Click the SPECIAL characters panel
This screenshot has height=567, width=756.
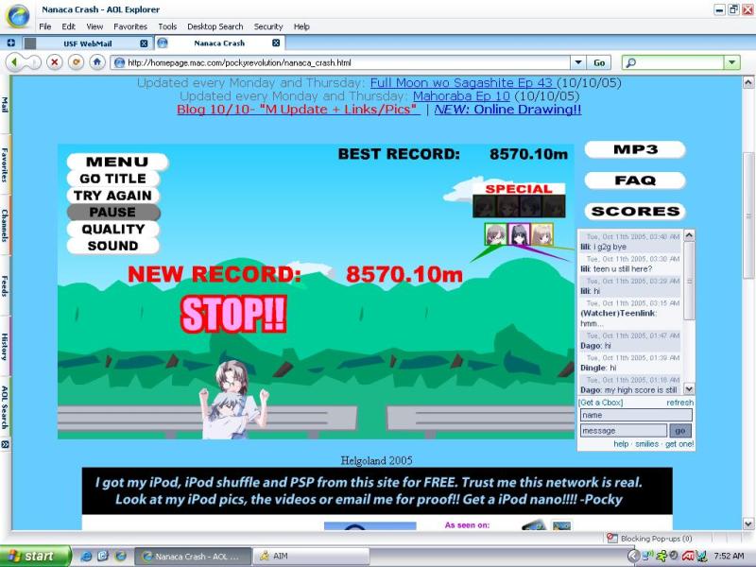click(519, 200)
